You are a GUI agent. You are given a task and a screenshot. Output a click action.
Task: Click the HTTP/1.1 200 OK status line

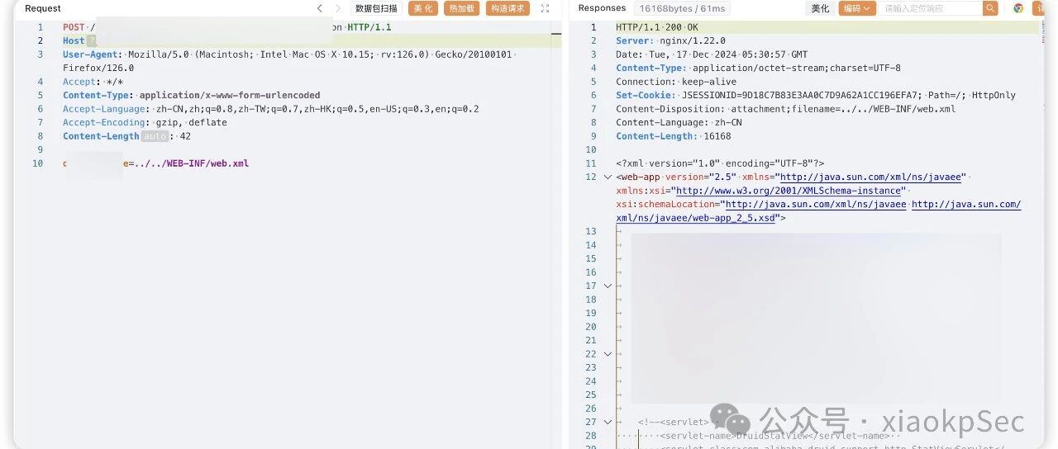click(x=657, y=27)
